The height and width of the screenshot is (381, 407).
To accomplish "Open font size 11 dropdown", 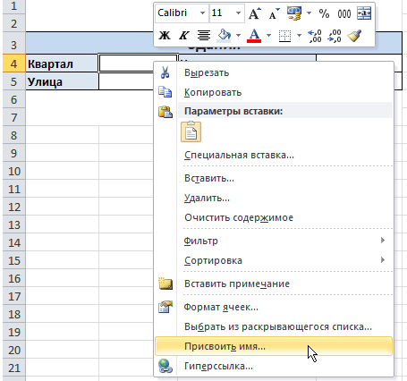I will (238, 13).
